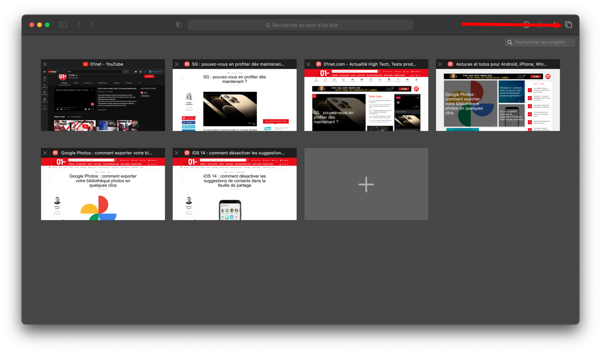Click the magnifier in the address bar
This screenshot has width=601, height=353.
pyautogui.click(x=268, y=25)
